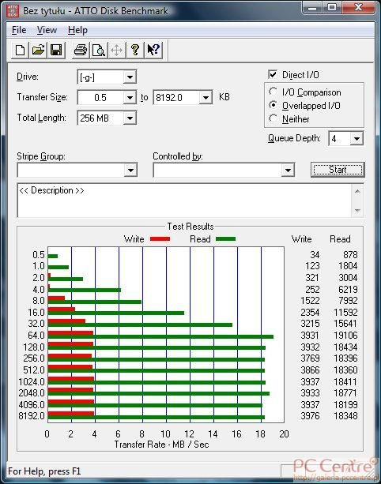This screenshot has width=381, height=484.
Task: Click the 18771 read value
Action: click(x=345, y=393)
